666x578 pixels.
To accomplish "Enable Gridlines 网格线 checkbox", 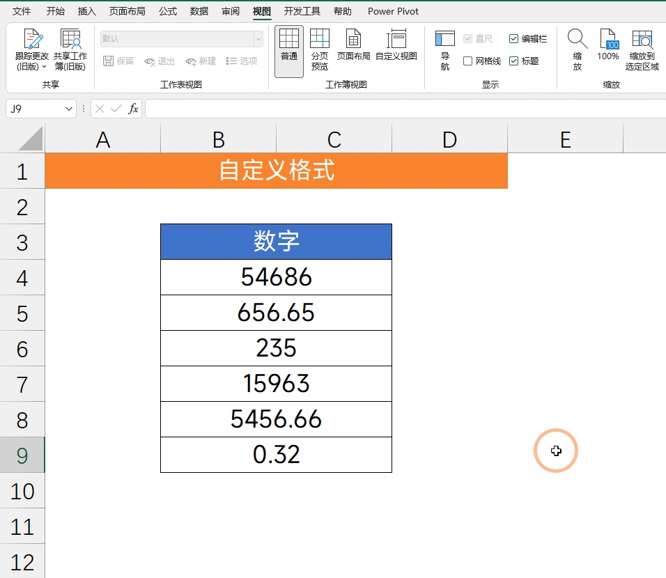I will point(467,61).
